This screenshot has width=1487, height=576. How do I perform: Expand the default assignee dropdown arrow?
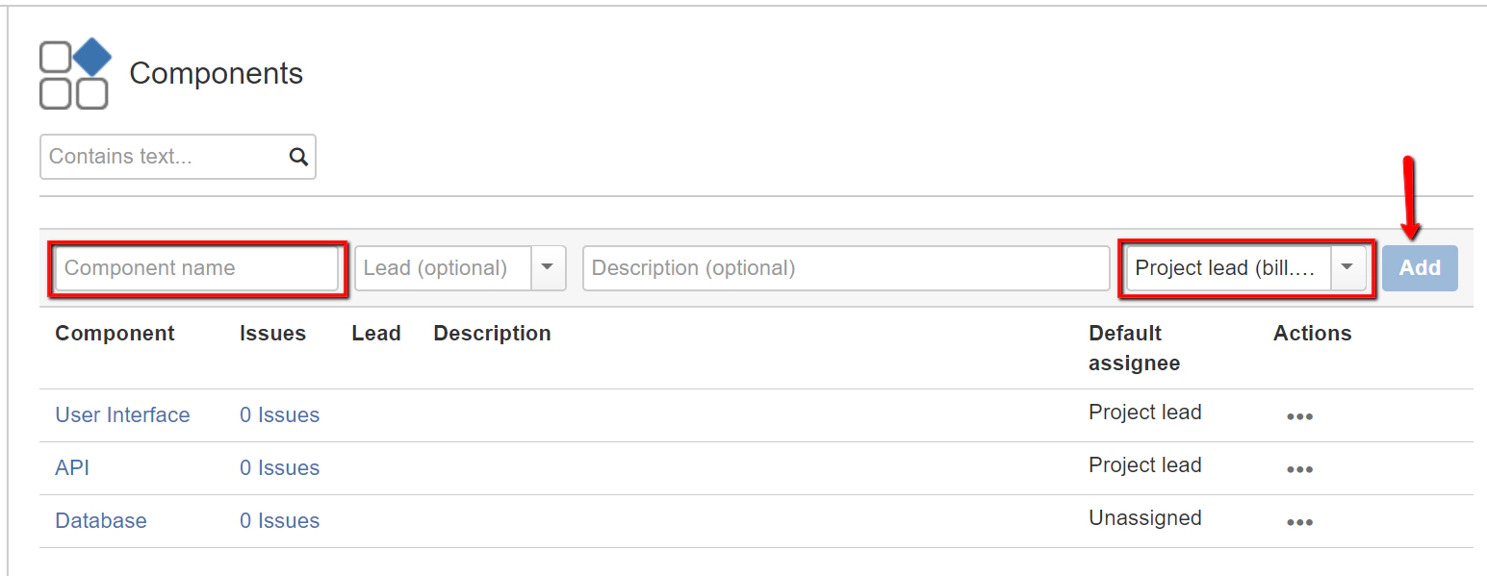coord(1347,267)
